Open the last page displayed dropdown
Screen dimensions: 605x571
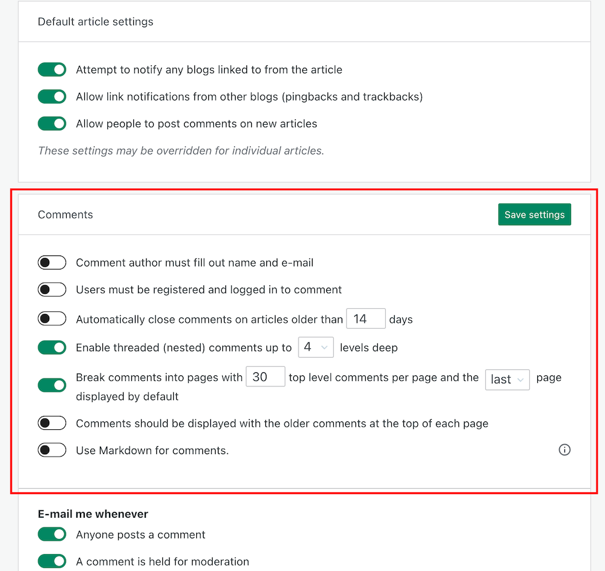(x=507, y=379)
